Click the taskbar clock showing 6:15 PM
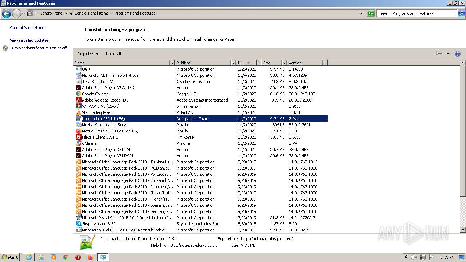 pos(447,257)
